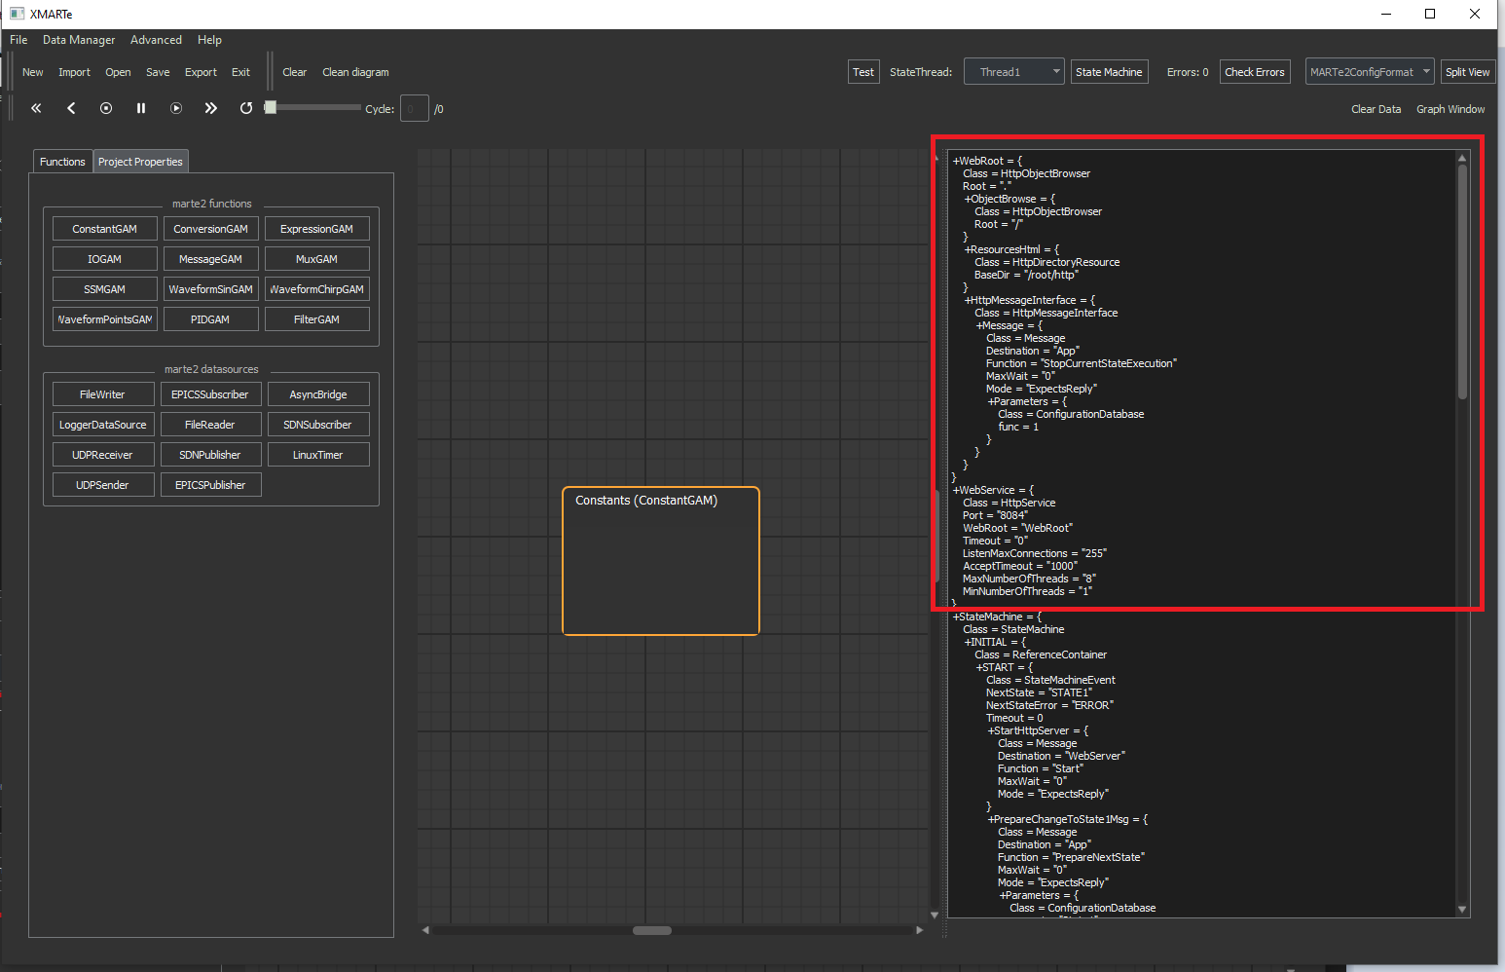Open the MARTe2ConfigFormat dropdown
The width and height of the screenshot is (1505, 972).
pos(1369,71)
